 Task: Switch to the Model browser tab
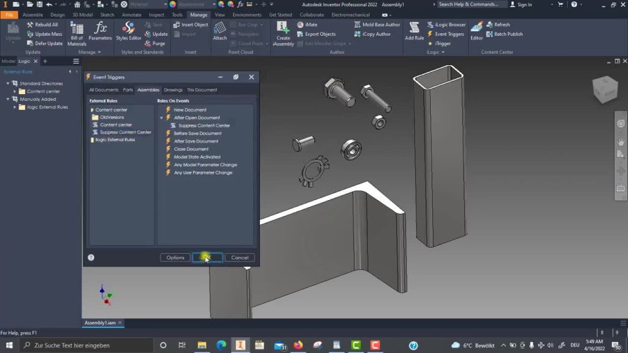coord(8,61)
